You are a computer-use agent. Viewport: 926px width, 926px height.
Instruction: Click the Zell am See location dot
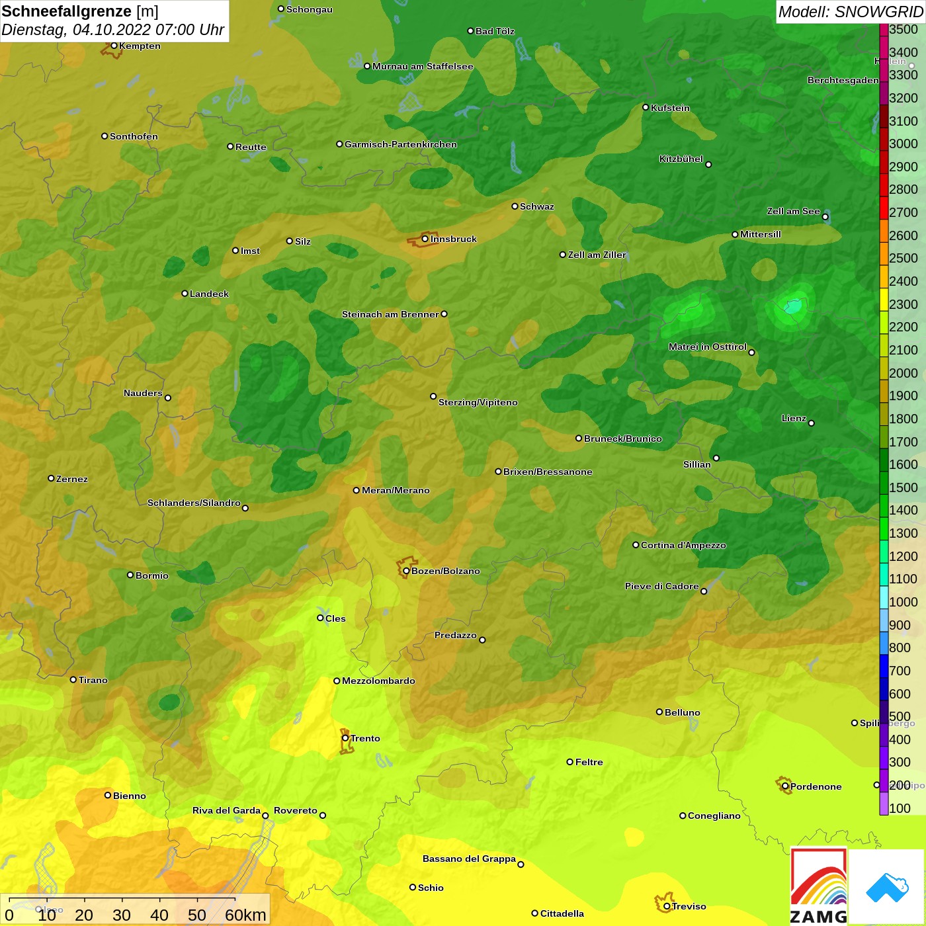click(825, 216)
